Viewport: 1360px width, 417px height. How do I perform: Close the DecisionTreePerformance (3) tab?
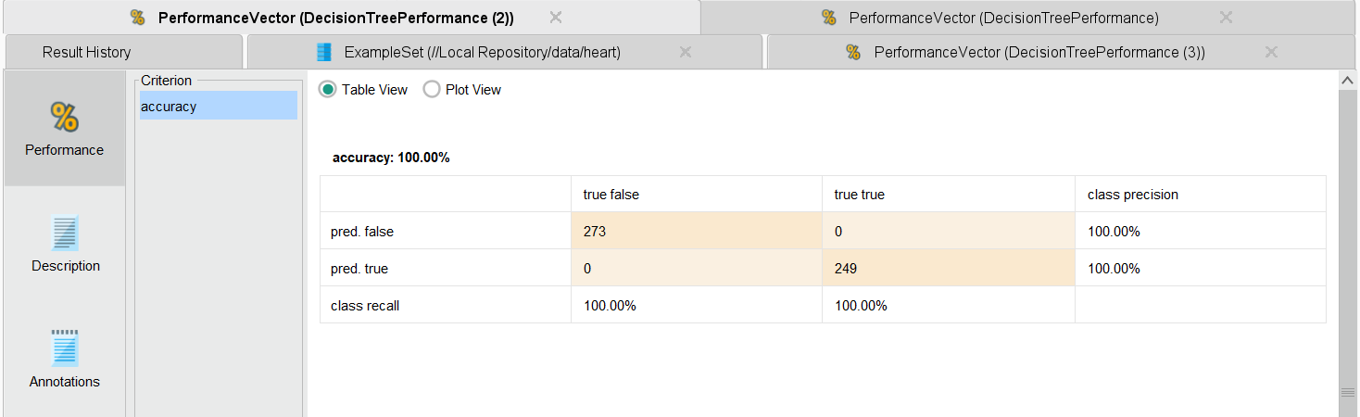[x=1271, y=53]
